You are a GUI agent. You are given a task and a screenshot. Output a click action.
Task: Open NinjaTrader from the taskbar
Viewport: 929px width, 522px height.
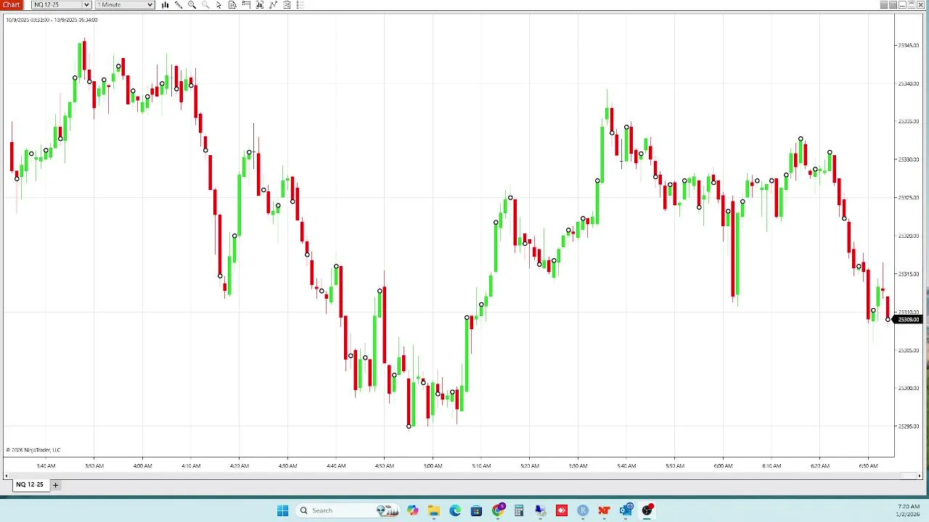point(604,510)
